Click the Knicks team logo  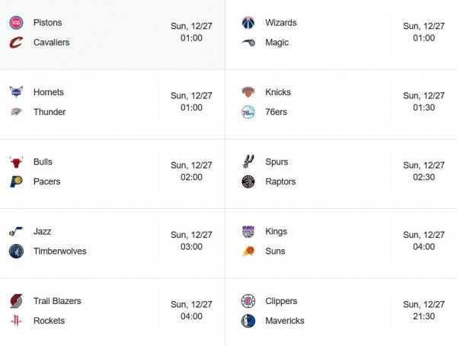(248, 92)
